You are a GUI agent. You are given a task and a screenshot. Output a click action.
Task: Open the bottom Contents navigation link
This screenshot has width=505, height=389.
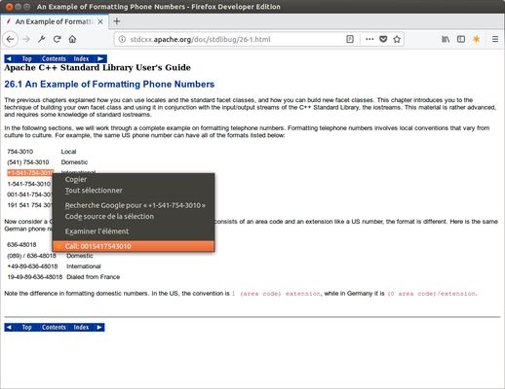click(54, 328)
